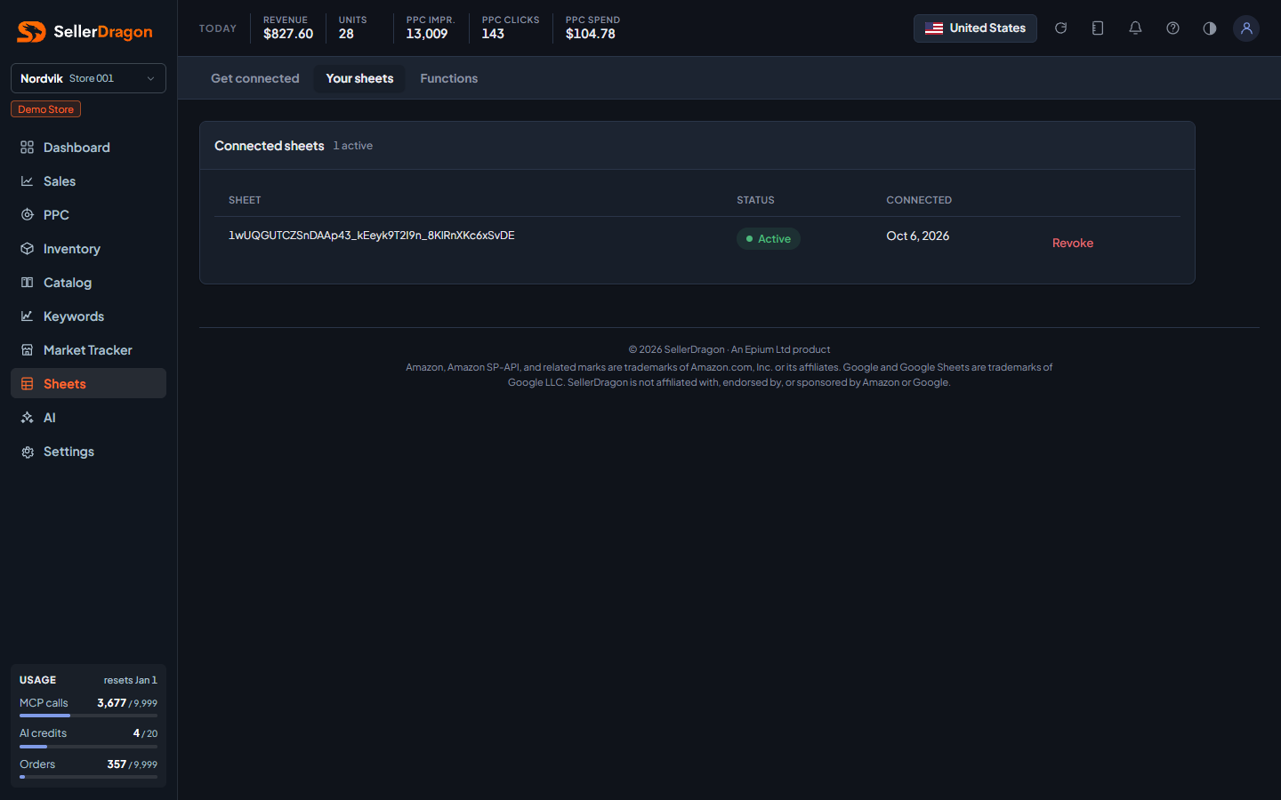This screenshot has width=1281, height=800.
Task: Click the CONNECTED column header
Action: pyautogui.click(x=919, y=200)
